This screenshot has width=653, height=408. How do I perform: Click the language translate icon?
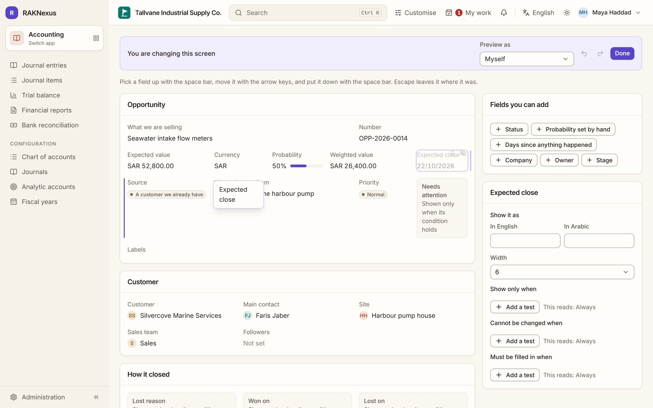(x=526, y=13)
